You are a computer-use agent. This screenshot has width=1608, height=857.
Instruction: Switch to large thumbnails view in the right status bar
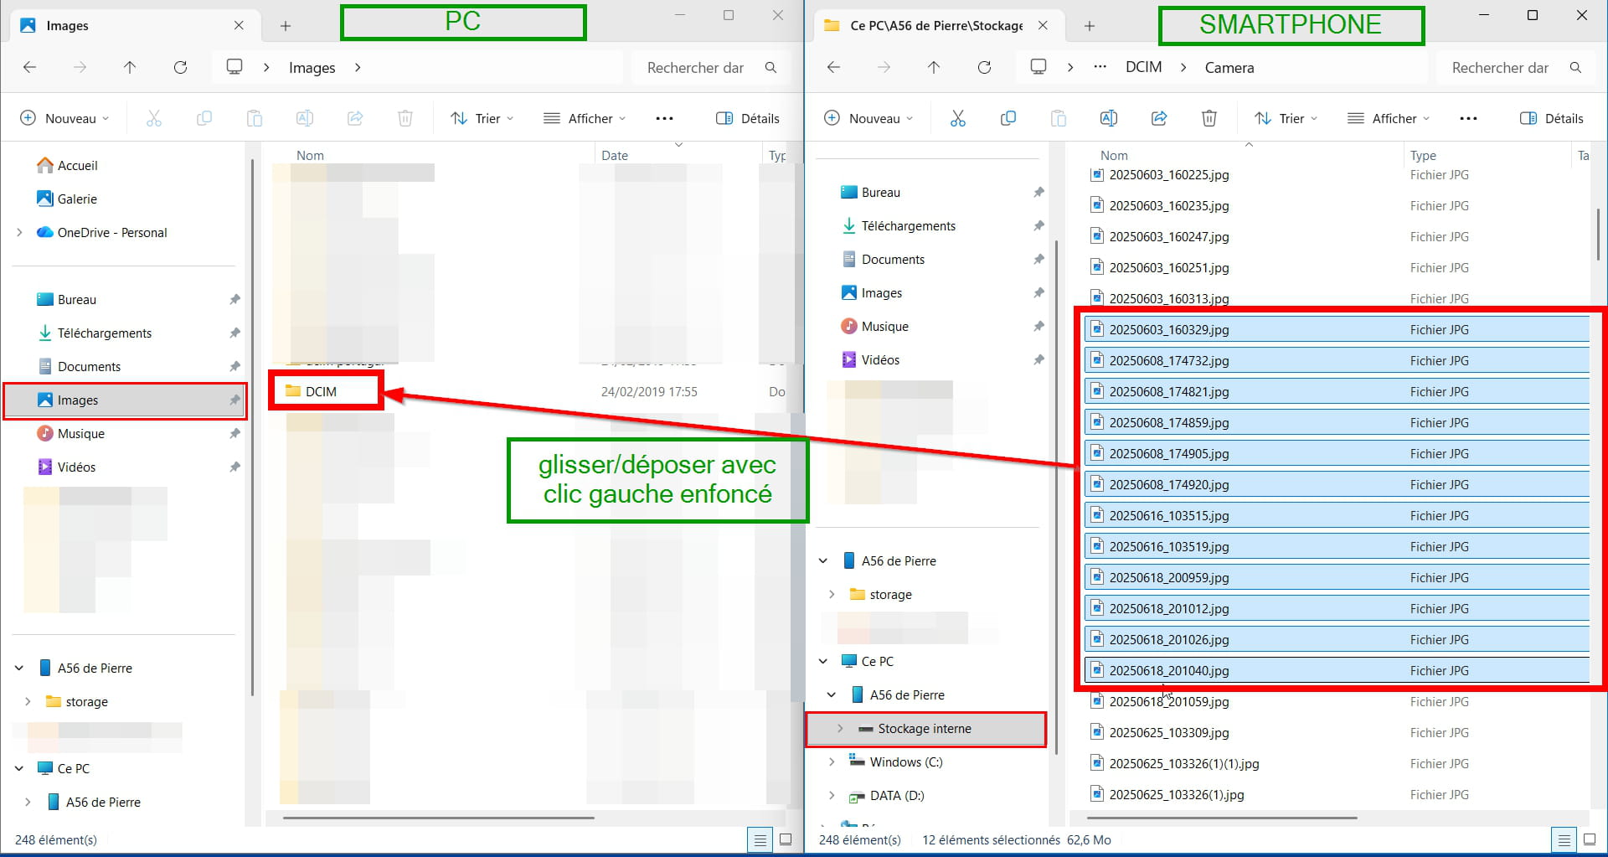(x=1589, y=839)
